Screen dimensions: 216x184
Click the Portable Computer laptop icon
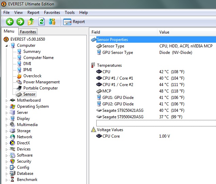pyautogui.click(x=19, y=88)
